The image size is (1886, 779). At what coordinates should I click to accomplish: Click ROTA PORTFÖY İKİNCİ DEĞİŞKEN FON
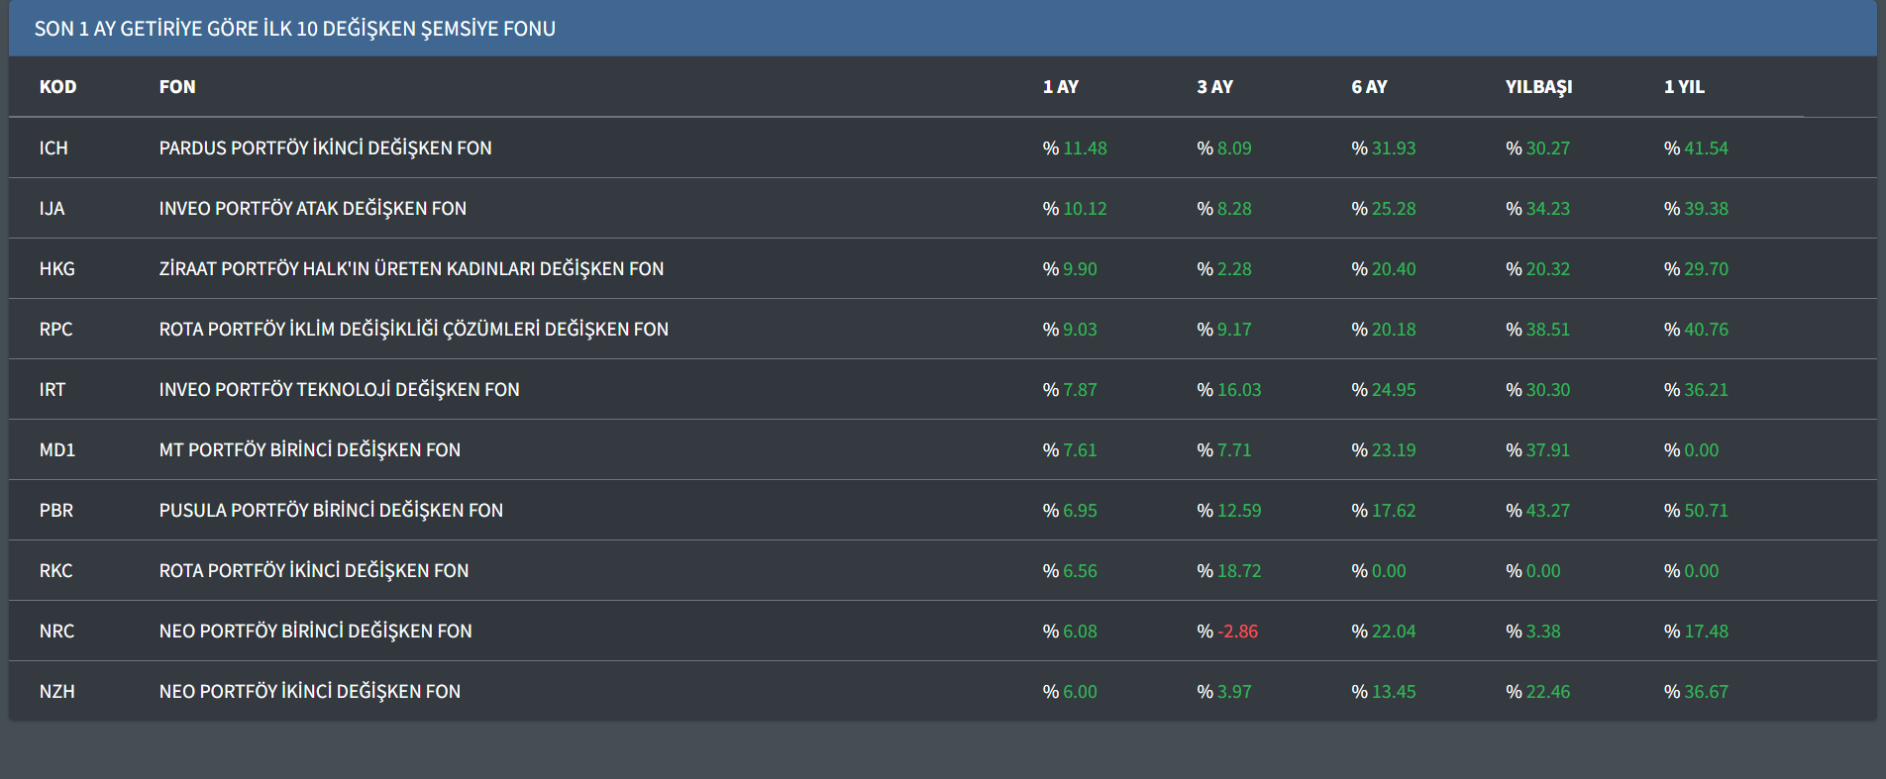[x=313, y=571]
